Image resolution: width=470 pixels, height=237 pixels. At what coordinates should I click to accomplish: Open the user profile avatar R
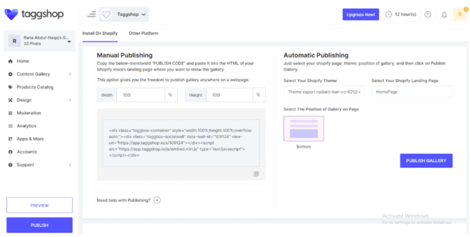(x=459, y=15)
